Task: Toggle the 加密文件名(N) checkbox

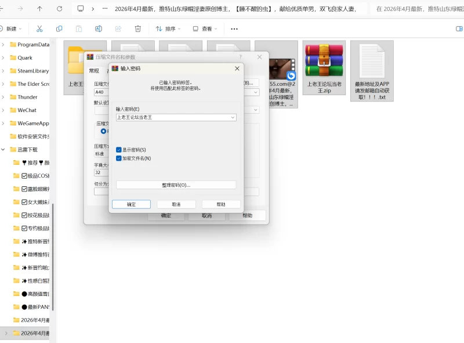Action: coord(119,158)
